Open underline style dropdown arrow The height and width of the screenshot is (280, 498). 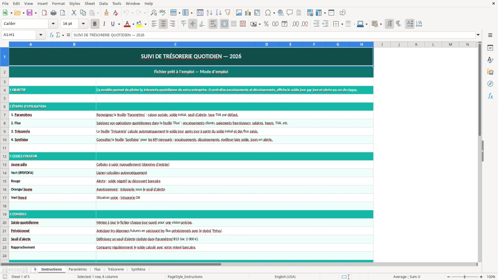coord(119,24)
